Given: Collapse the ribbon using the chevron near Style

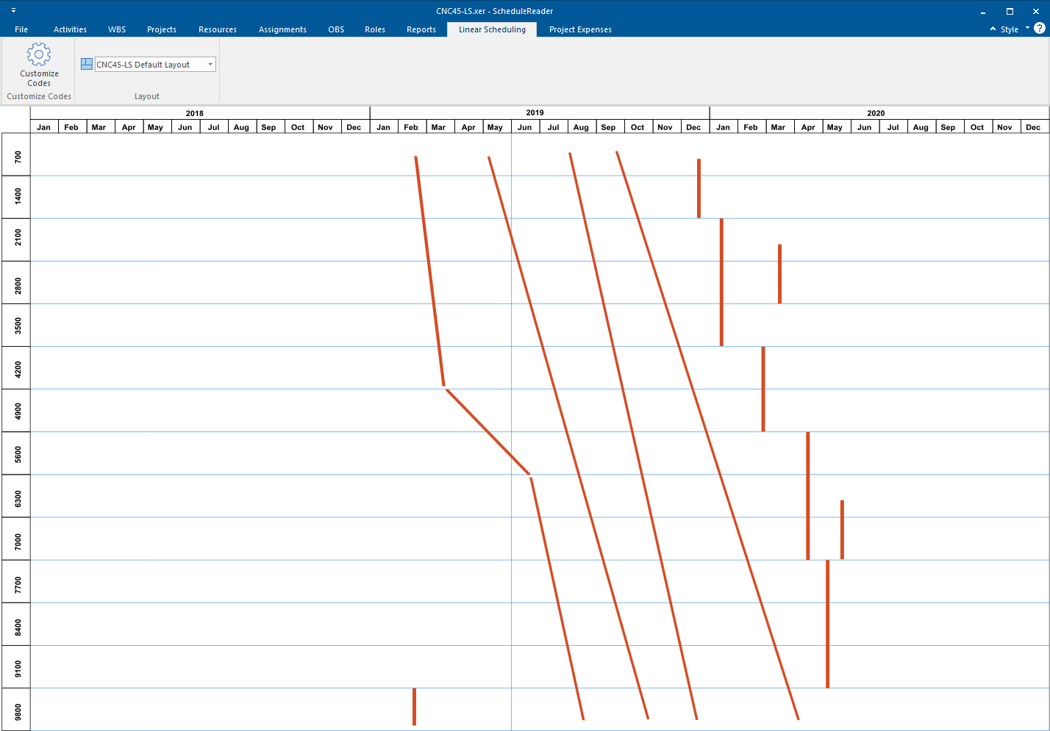Looking at the screenshot, I should pos(993,29).
